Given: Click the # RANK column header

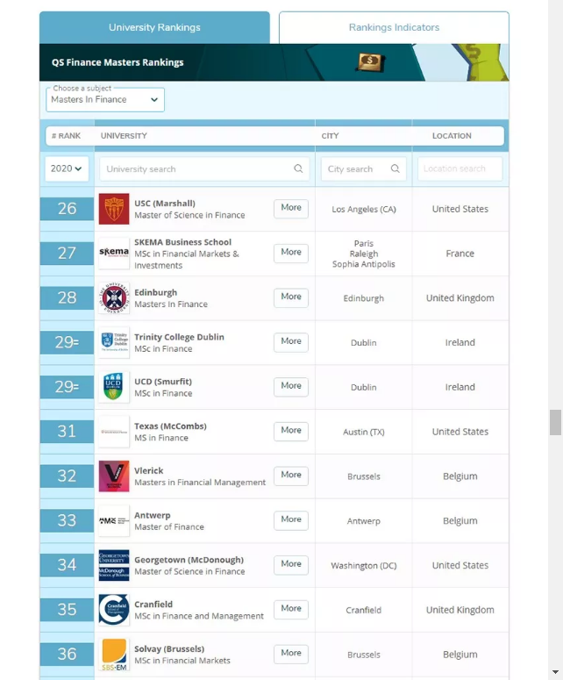Looking at the screenshot, I should (66, 136).
